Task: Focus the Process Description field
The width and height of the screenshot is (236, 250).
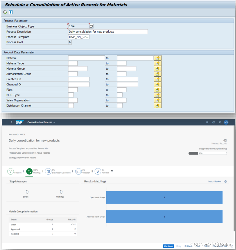Action: [108, 32]
